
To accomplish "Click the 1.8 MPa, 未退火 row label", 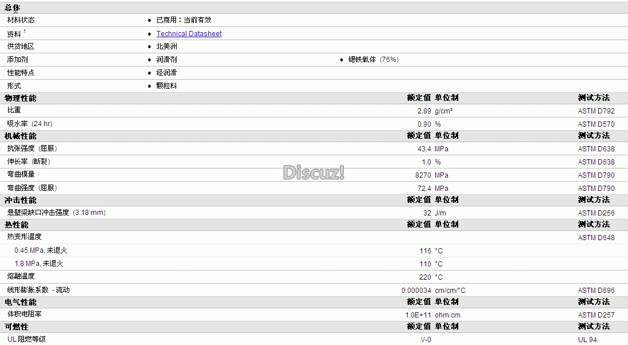I will [39, 264].
